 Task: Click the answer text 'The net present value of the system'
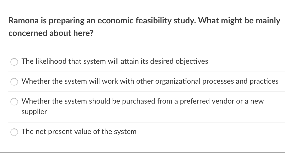click(79, 132)
